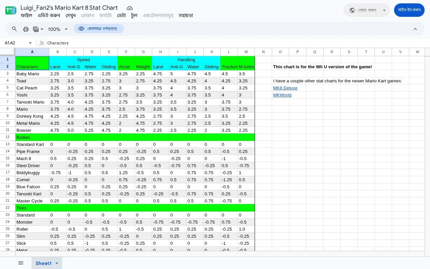Open the Google Sheets home icon
Image resolution: width=430 pixels, height=269 pixels.
[11, 10]
